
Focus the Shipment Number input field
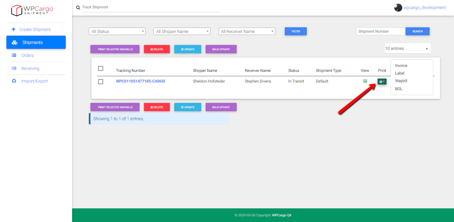click(381, 31)
